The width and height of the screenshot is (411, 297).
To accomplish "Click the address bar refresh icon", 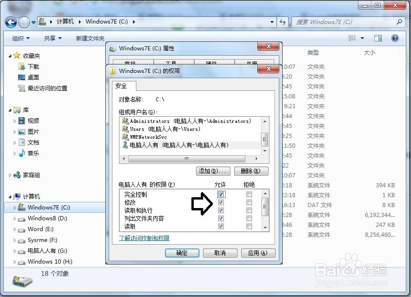I will click(x=282, y=22).
